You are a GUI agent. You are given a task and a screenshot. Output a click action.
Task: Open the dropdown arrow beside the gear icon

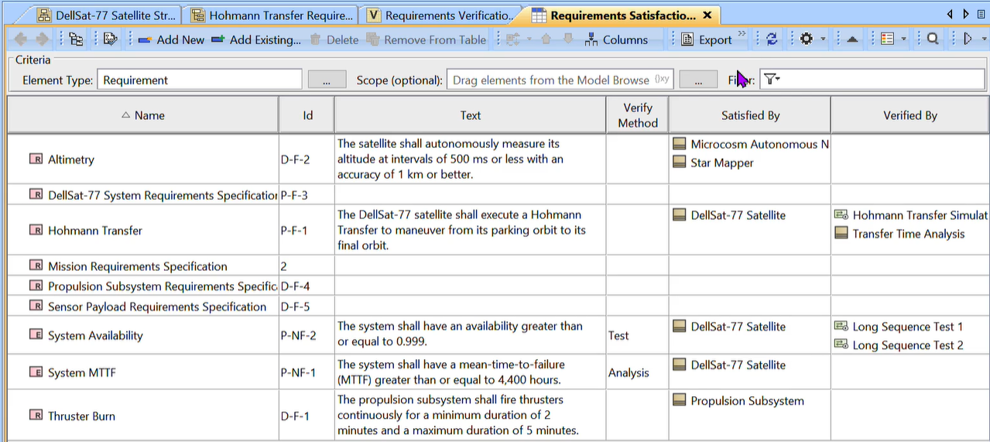823,39
